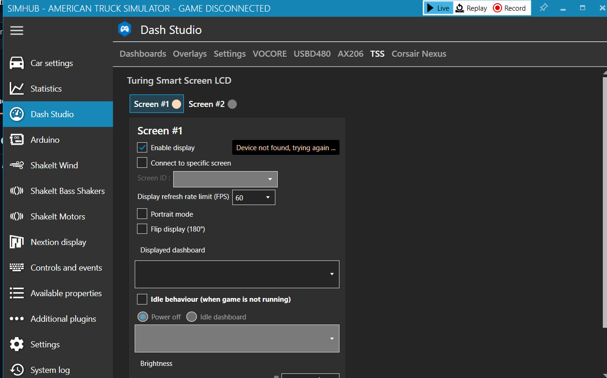Select the Idle dashboard radio button

tap(192, 317)
